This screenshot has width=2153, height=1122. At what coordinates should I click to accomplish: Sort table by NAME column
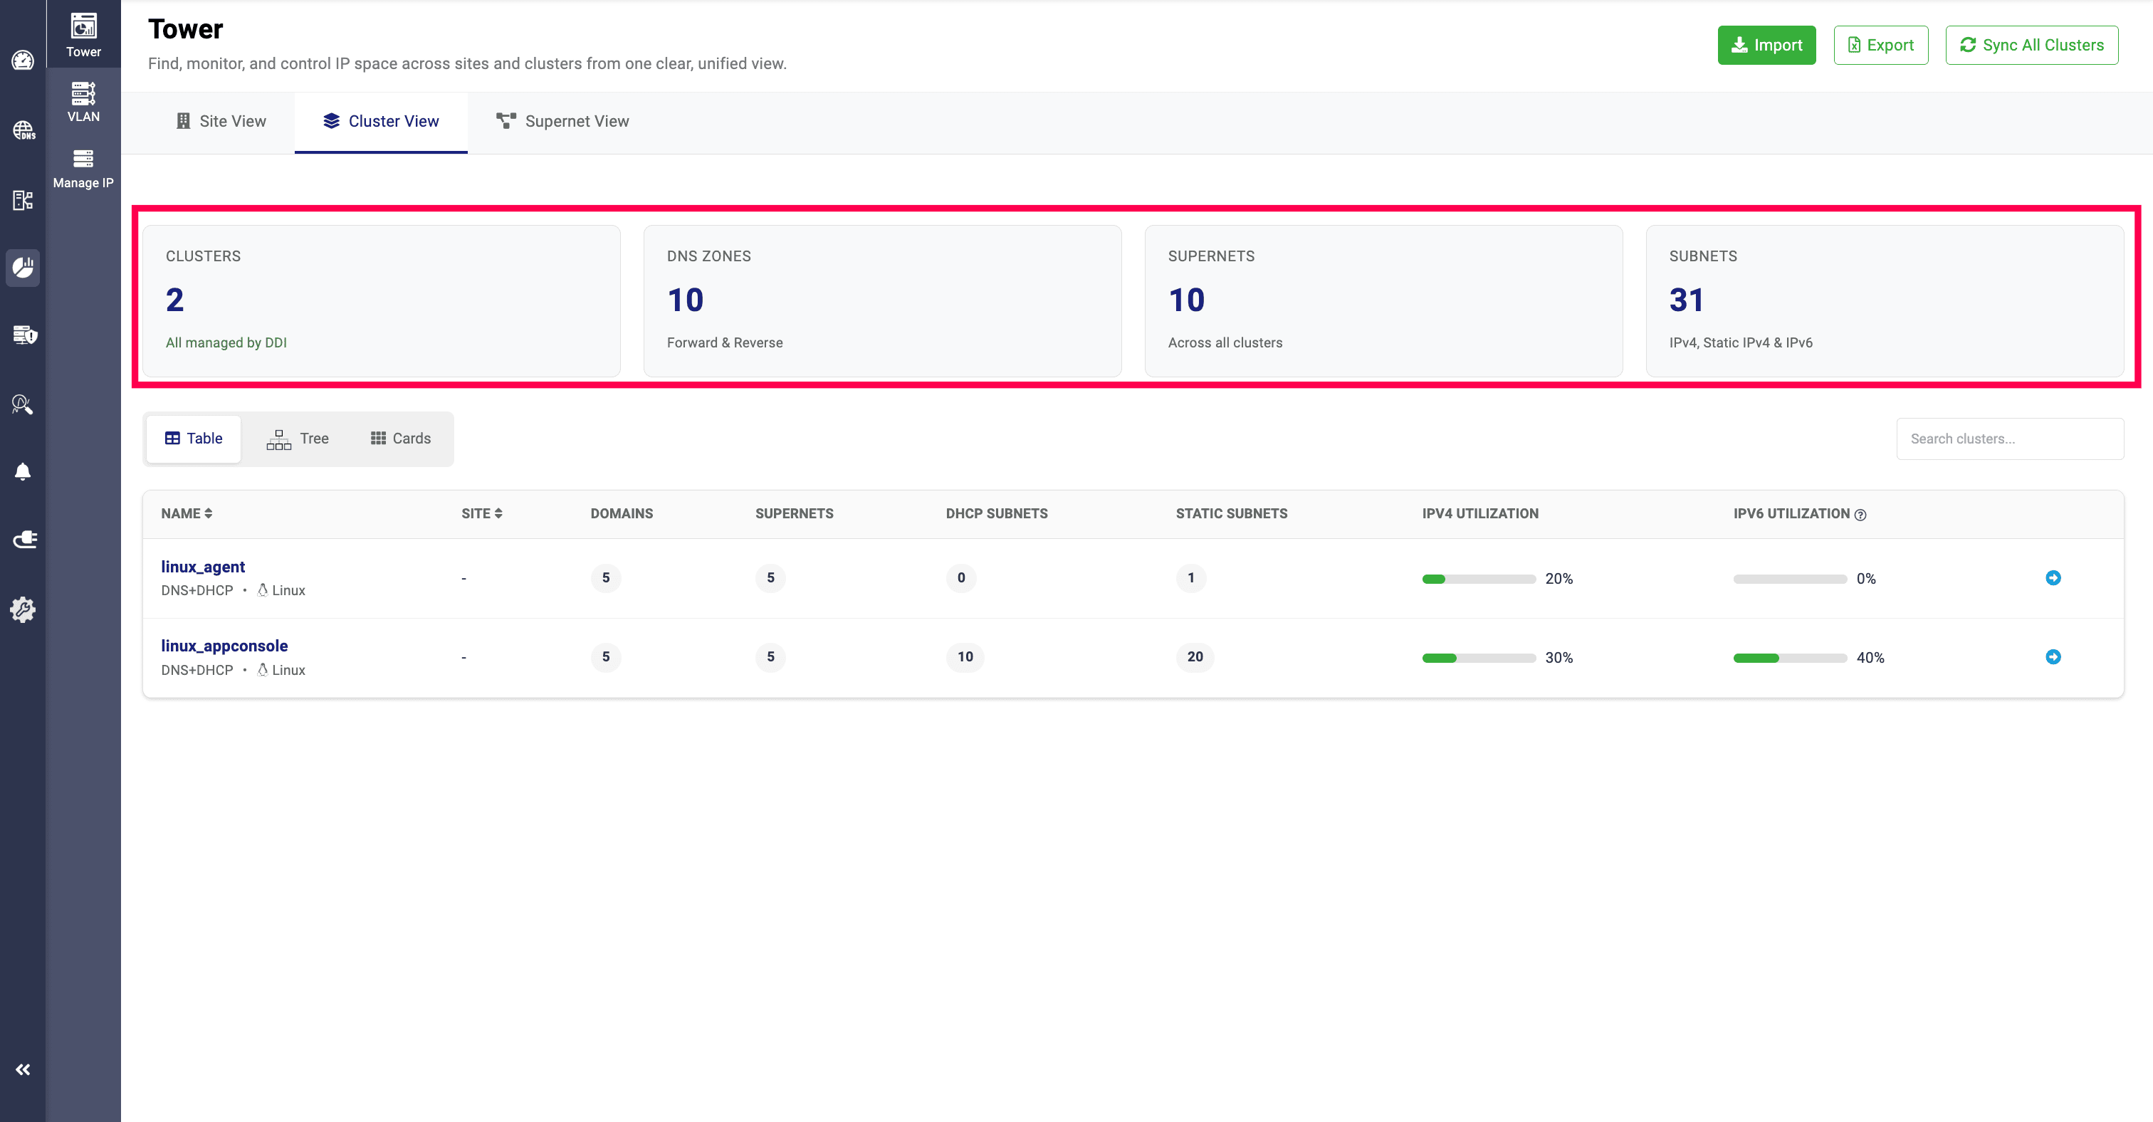[187, 514]
